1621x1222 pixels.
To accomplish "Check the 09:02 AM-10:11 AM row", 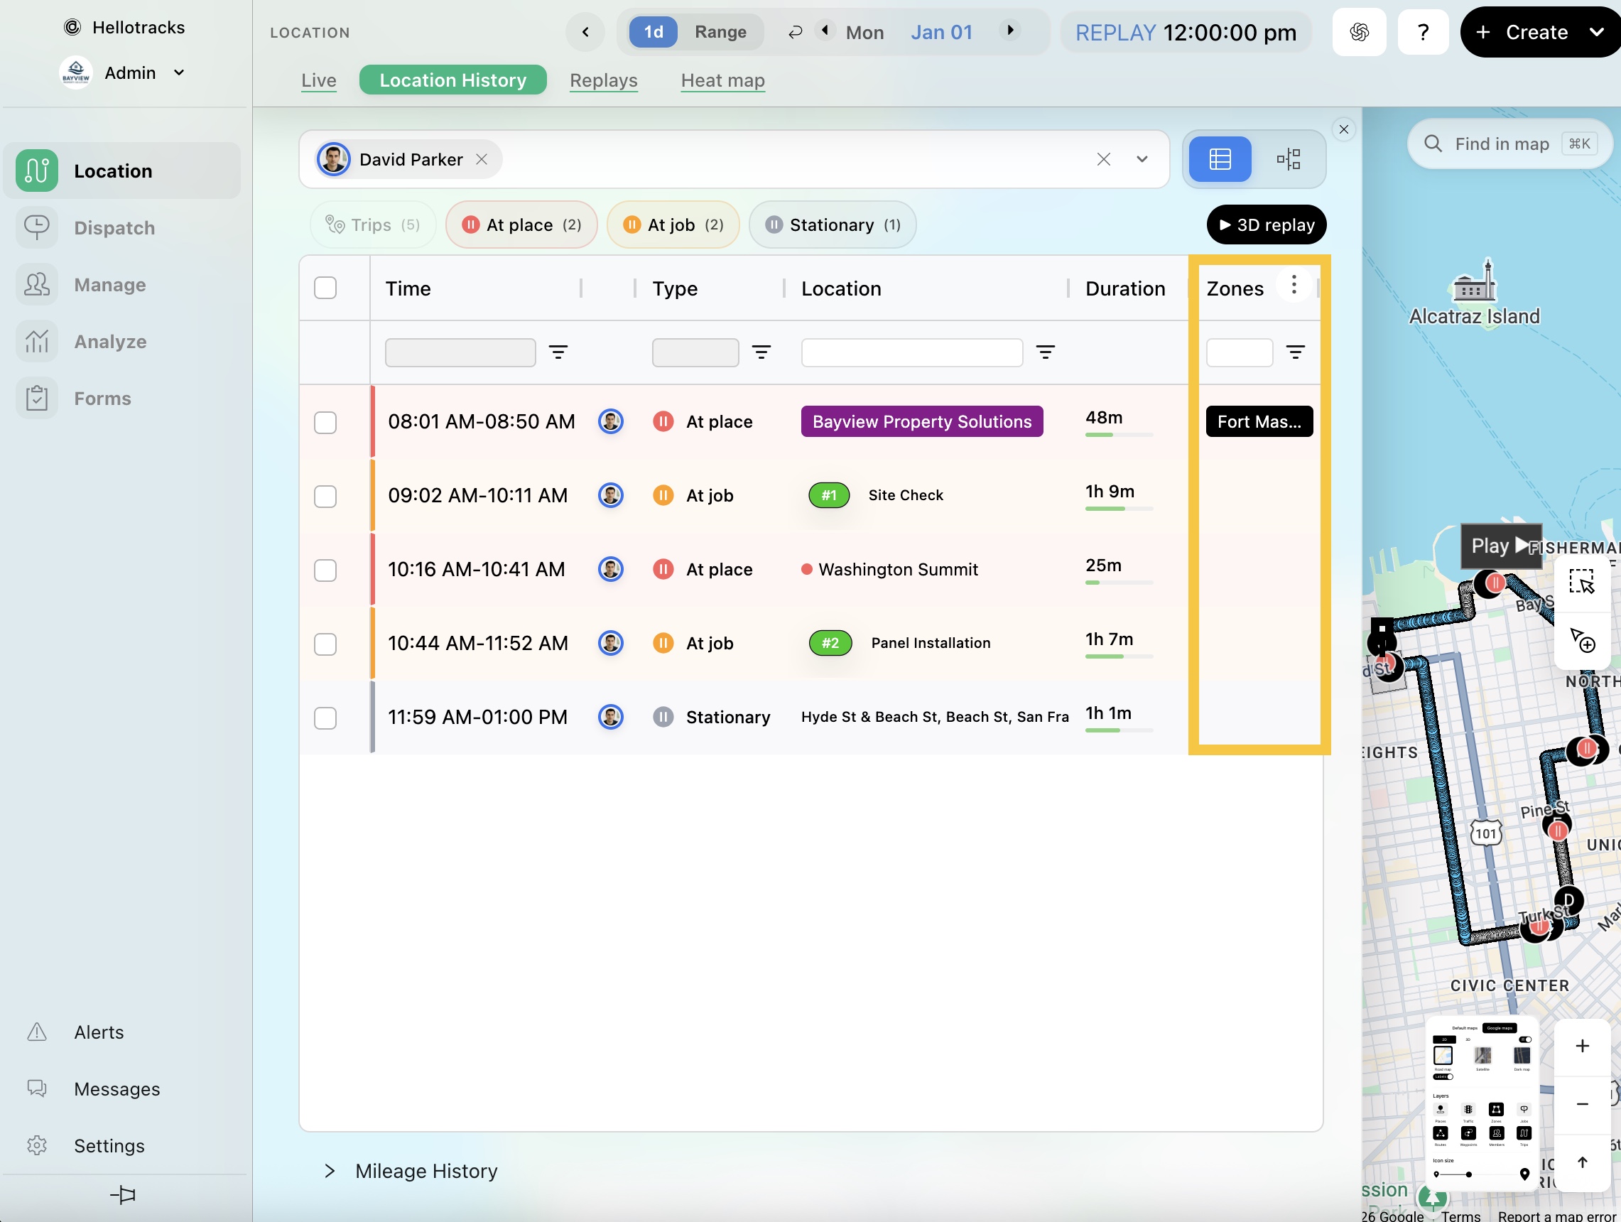I will (x=325, y=497).
